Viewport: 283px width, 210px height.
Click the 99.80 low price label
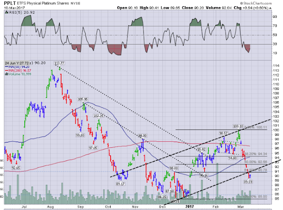[80, 135]
